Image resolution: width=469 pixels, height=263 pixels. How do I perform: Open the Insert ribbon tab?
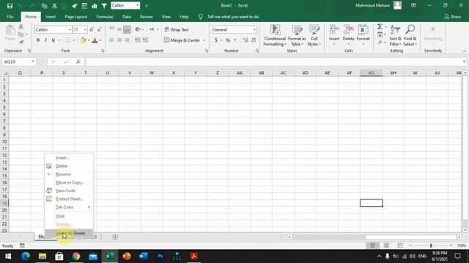point(51,17)
